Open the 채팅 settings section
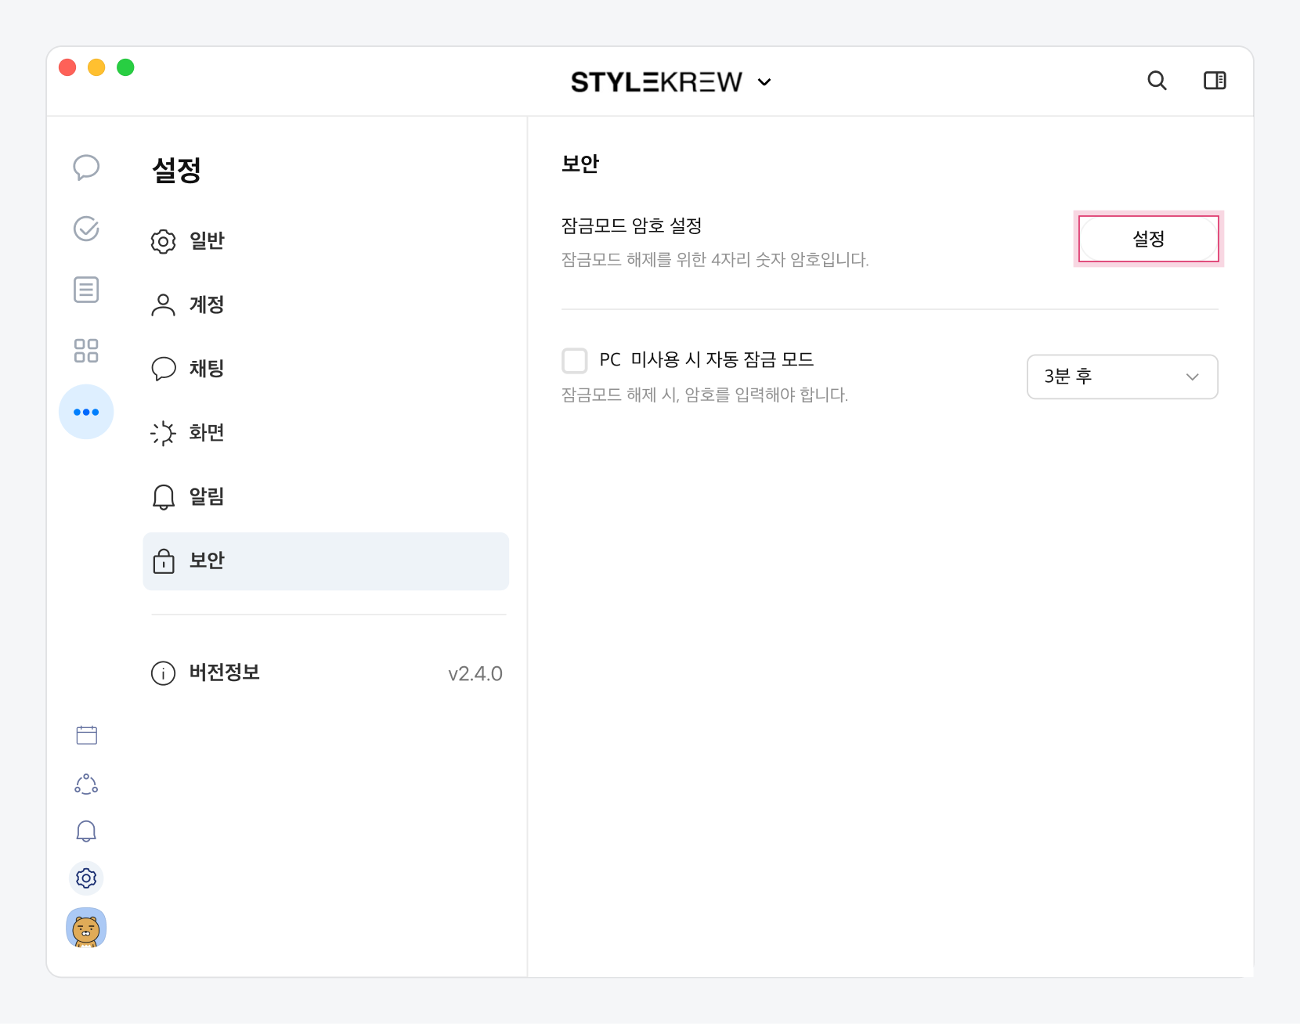The height and width of the screenshot is (1024, 1300). (x=207, y=368)
